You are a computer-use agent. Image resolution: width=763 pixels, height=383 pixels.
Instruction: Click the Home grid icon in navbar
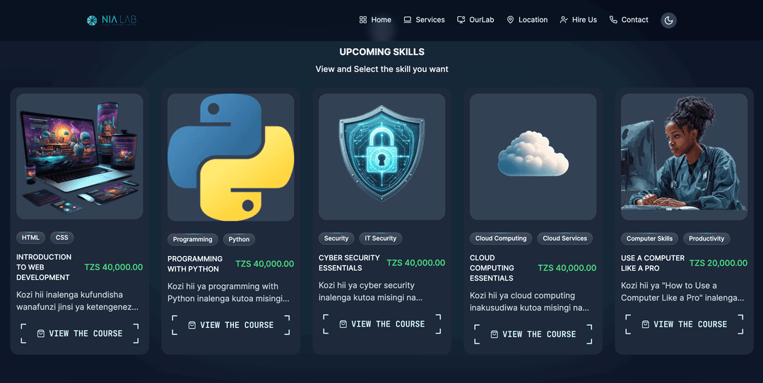tap(363, 20)
